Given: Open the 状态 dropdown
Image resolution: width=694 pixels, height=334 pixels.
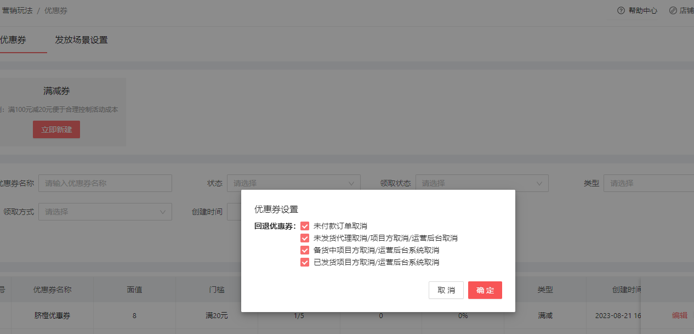Looking at the screenshot, I should coord(293,183).
